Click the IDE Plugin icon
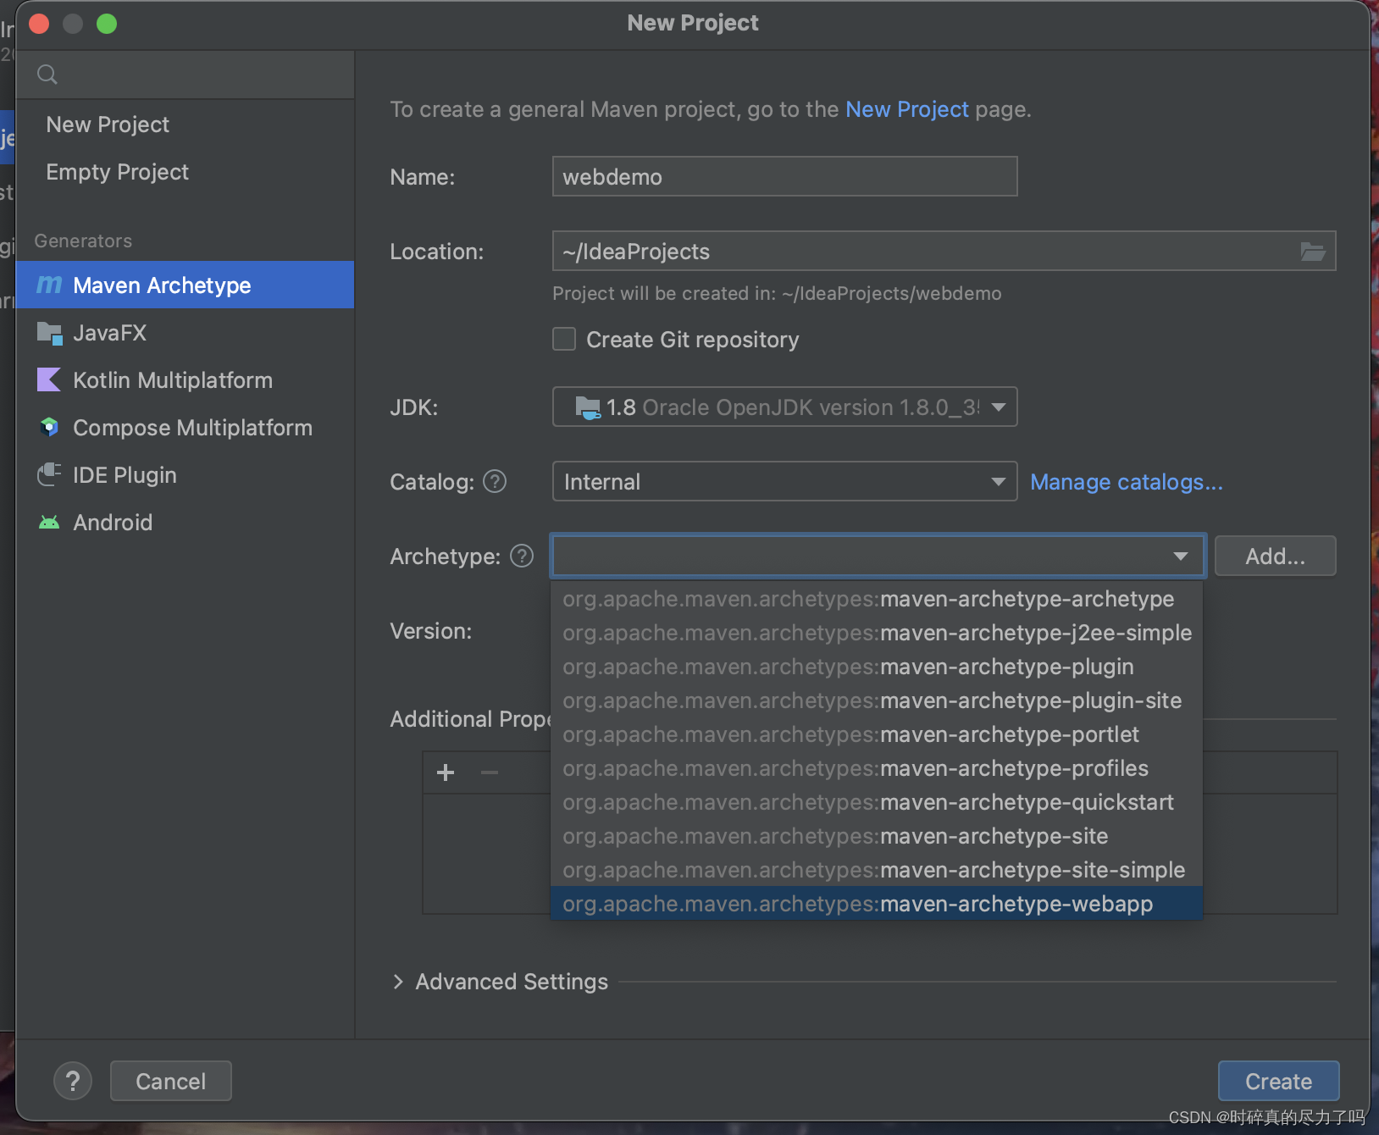1379x1135 pixels. (49, 474)
